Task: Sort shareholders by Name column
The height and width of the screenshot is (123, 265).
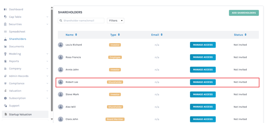Action: [x=71, y=35]
